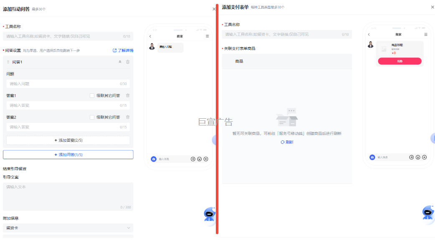Click the plus icon in the payment preview input bar
Image resolution: width=435 pixels, height=240 pixels.
click(x=424, y=157)
